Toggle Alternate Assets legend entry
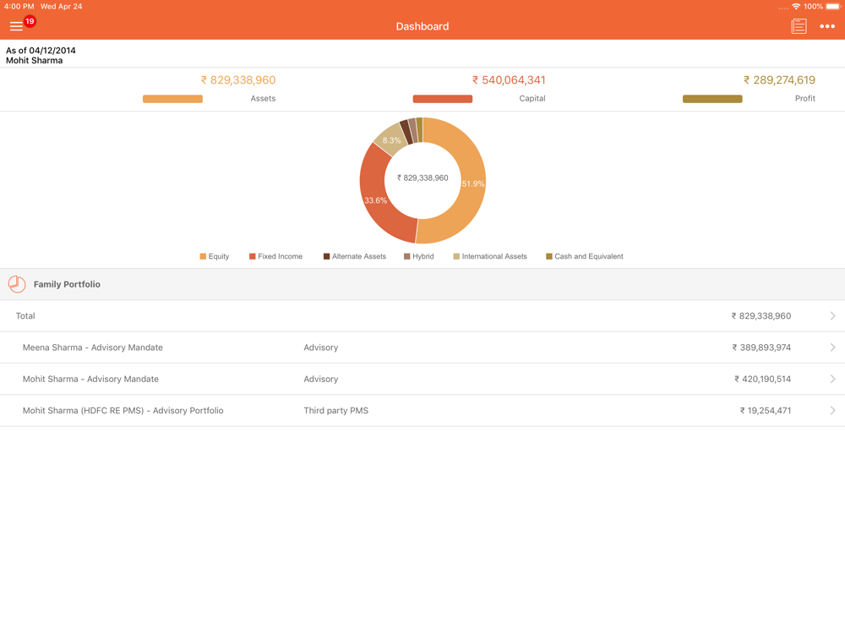 pyautogui.click(x=354, y=256)
